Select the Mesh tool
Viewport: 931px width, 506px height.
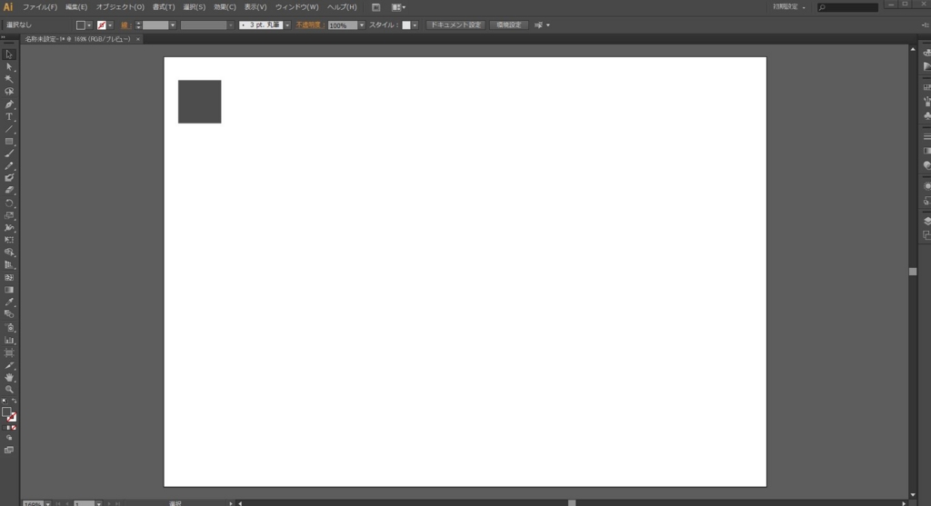9,278
